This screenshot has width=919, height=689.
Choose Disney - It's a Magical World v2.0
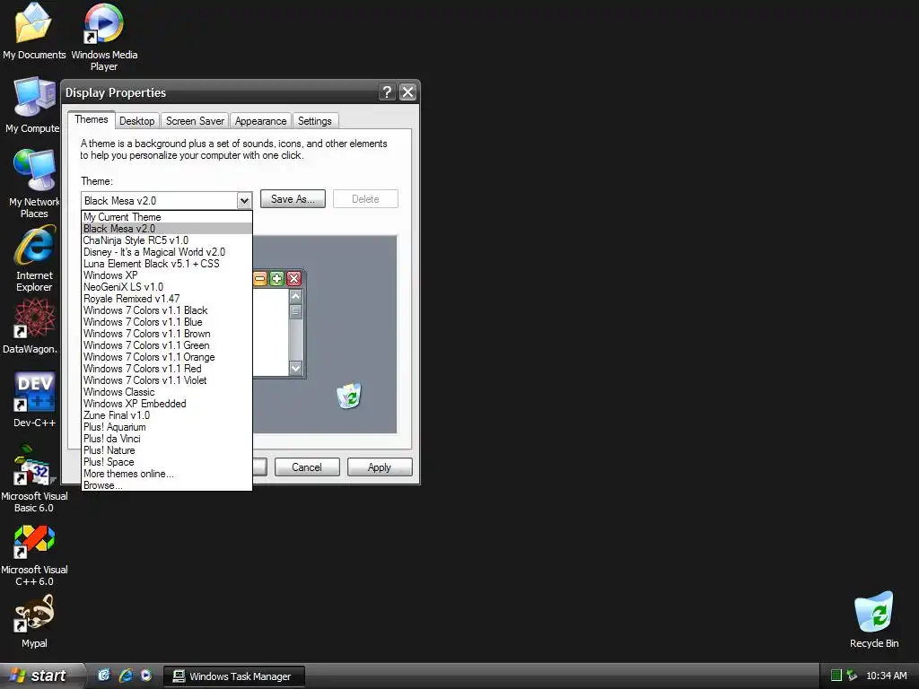(x=166, y=252)
